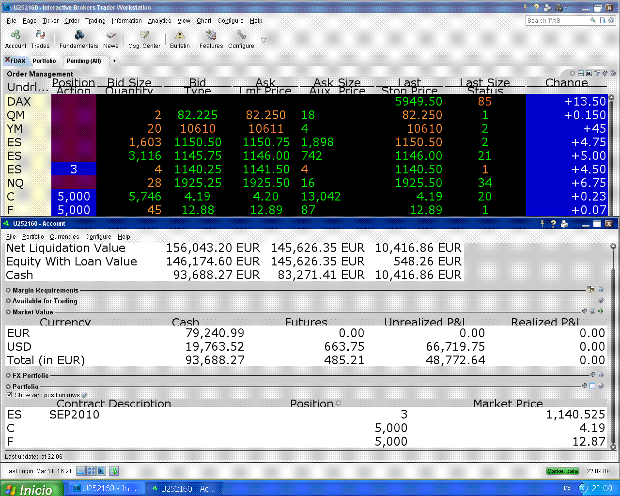Screen dimensions: 620x496
Task: Open the Account toolbar icon
Action: pyautogui.click(x=15, y=35)
